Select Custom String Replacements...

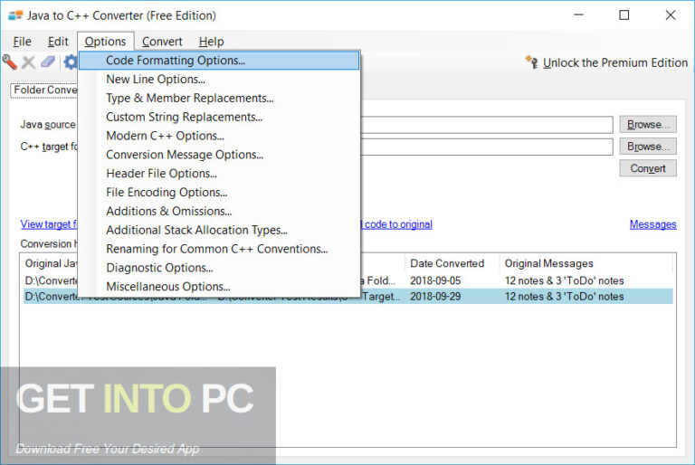219,117
